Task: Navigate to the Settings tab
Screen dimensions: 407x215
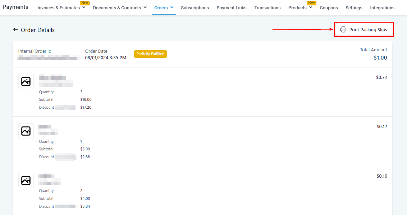Action: 354,8
